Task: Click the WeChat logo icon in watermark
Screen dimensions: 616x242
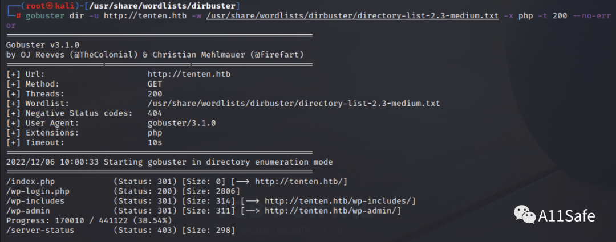Action: (525, 215)
